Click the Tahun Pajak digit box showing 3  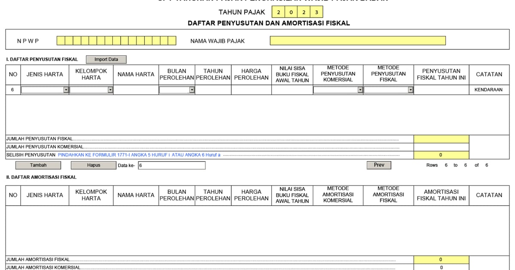tap(316, 12)
